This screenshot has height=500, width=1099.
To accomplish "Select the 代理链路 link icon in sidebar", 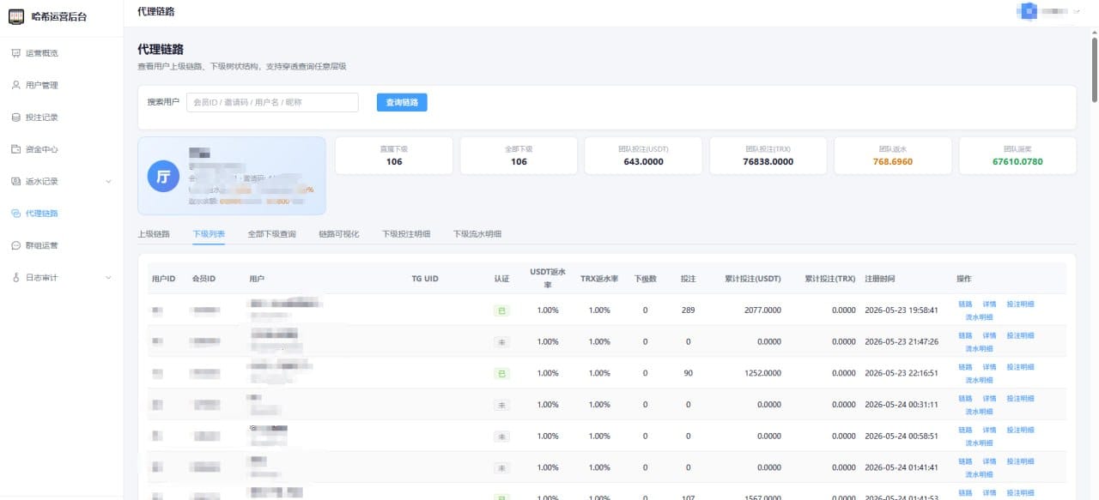I will 15,213.
